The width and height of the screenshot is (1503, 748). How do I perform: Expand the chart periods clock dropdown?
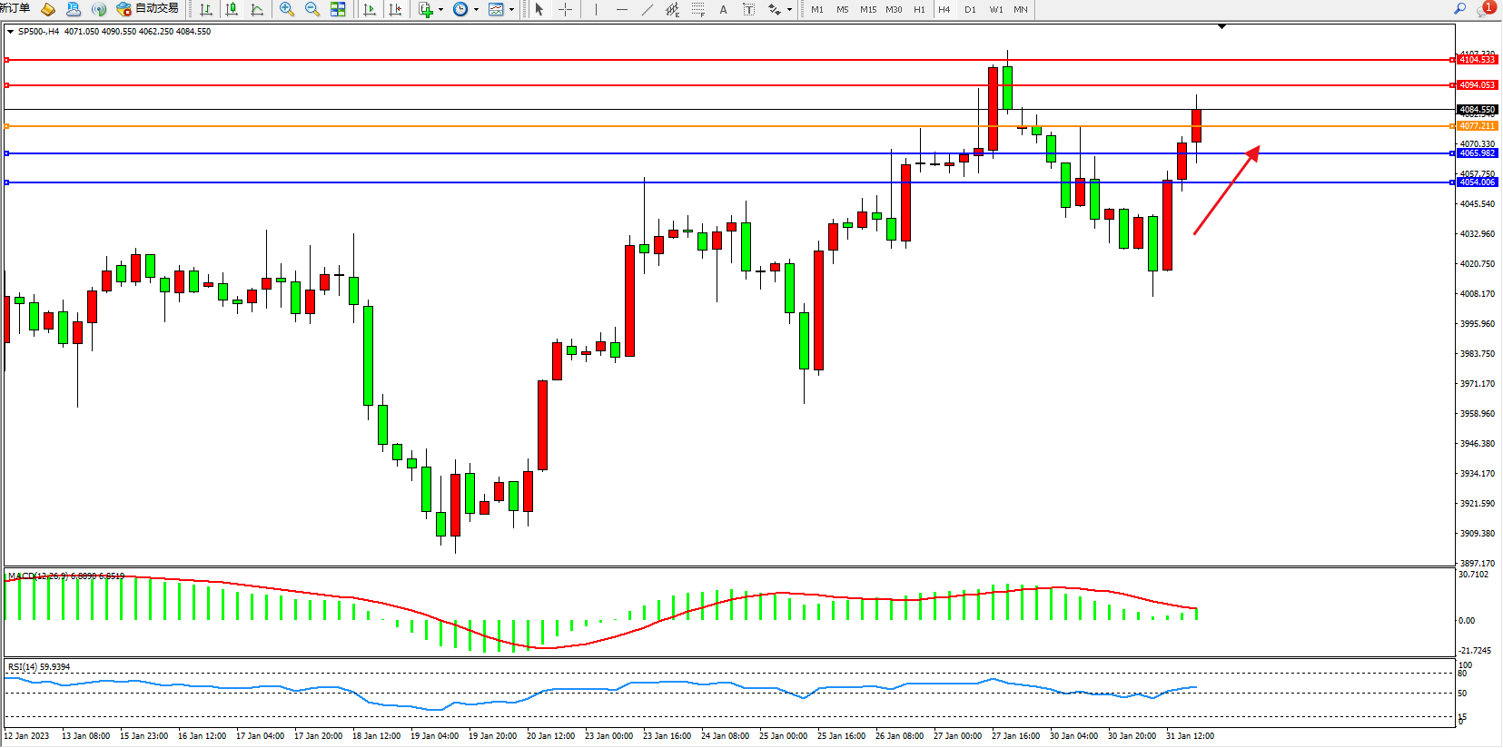(x=476, y=10)
